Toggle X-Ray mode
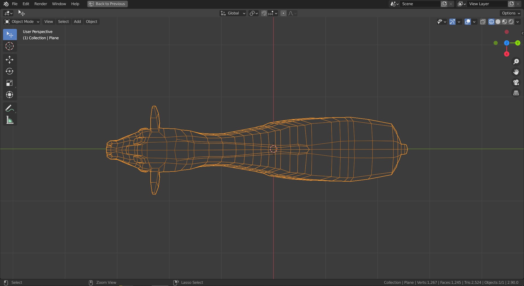The width and height of the screenshot is (524, 286). [x=483, y=22]
